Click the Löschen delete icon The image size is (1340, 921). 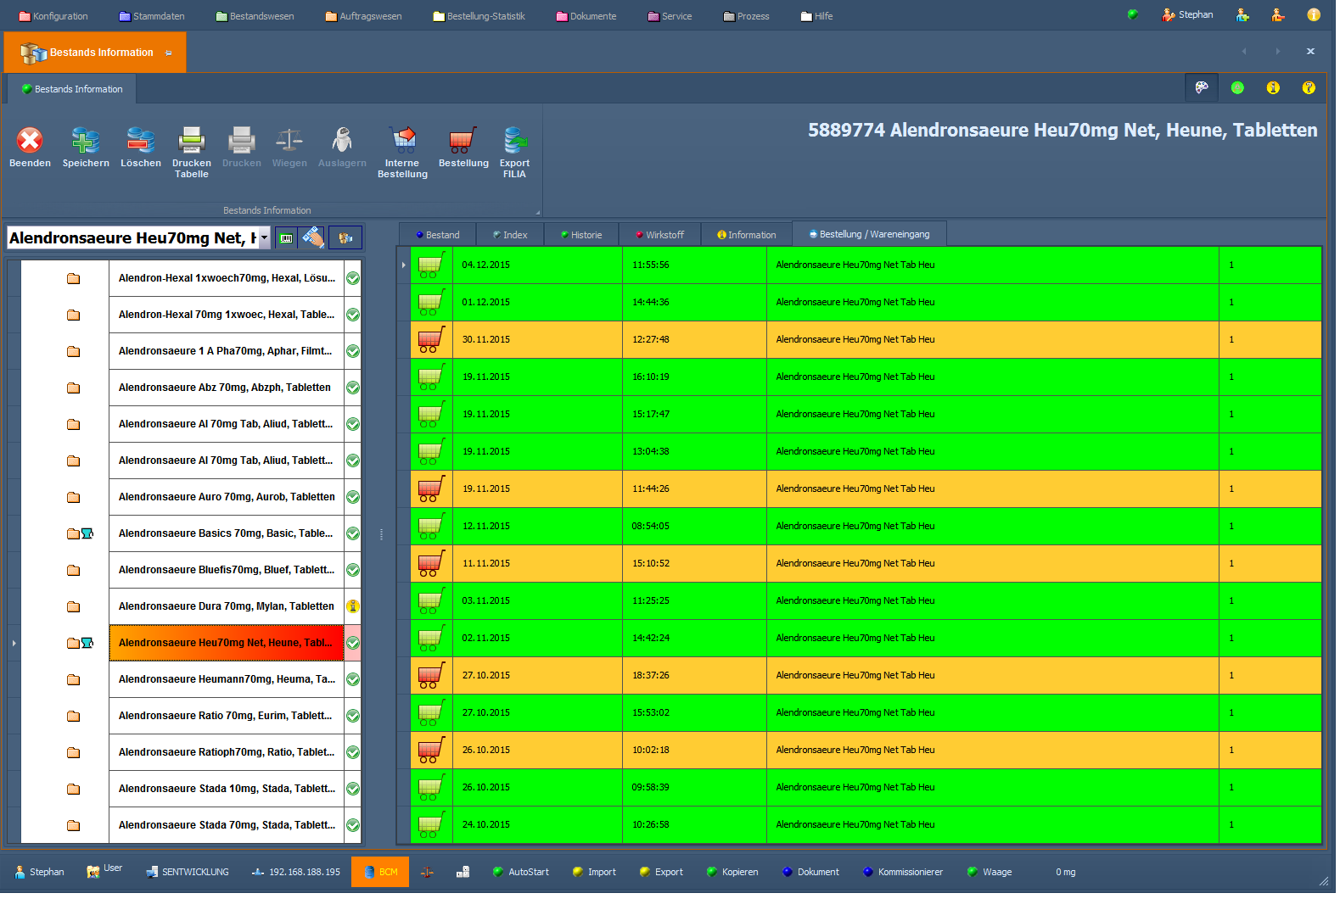pyautogui.click(x=140, y=141)
